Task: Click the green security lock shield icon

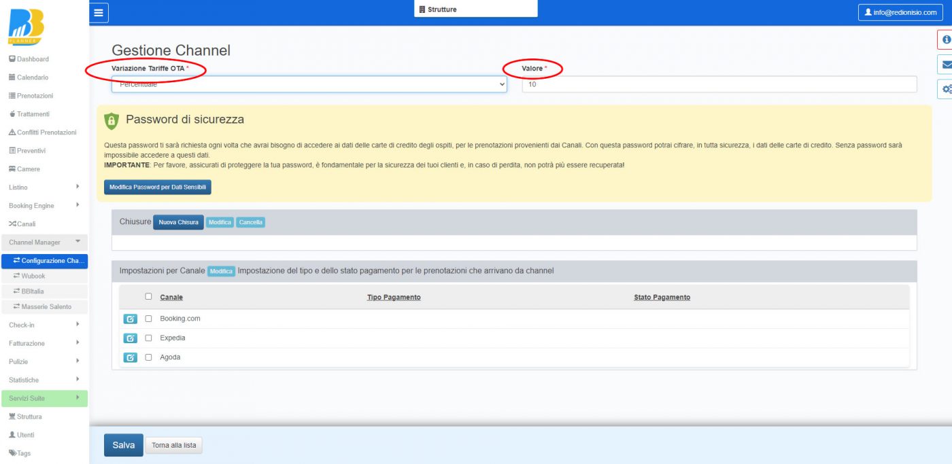Action: (x=112, y=121)
